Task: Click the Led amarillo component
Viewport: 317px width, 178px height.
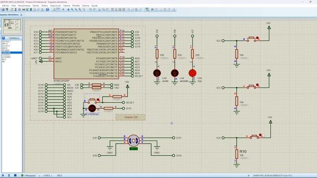Action: 175,73
